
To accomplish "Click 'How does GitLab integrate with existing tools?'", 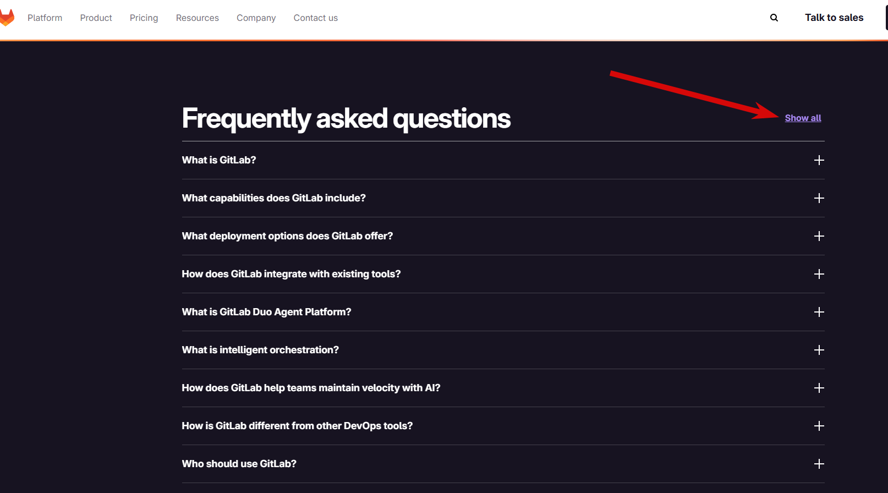I will (291, 274).
